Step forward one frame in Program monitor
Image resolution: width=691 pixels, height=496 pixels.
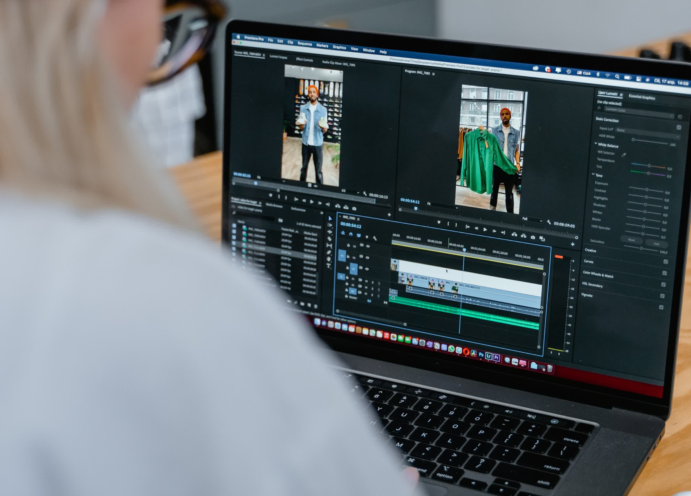[494, 231]
